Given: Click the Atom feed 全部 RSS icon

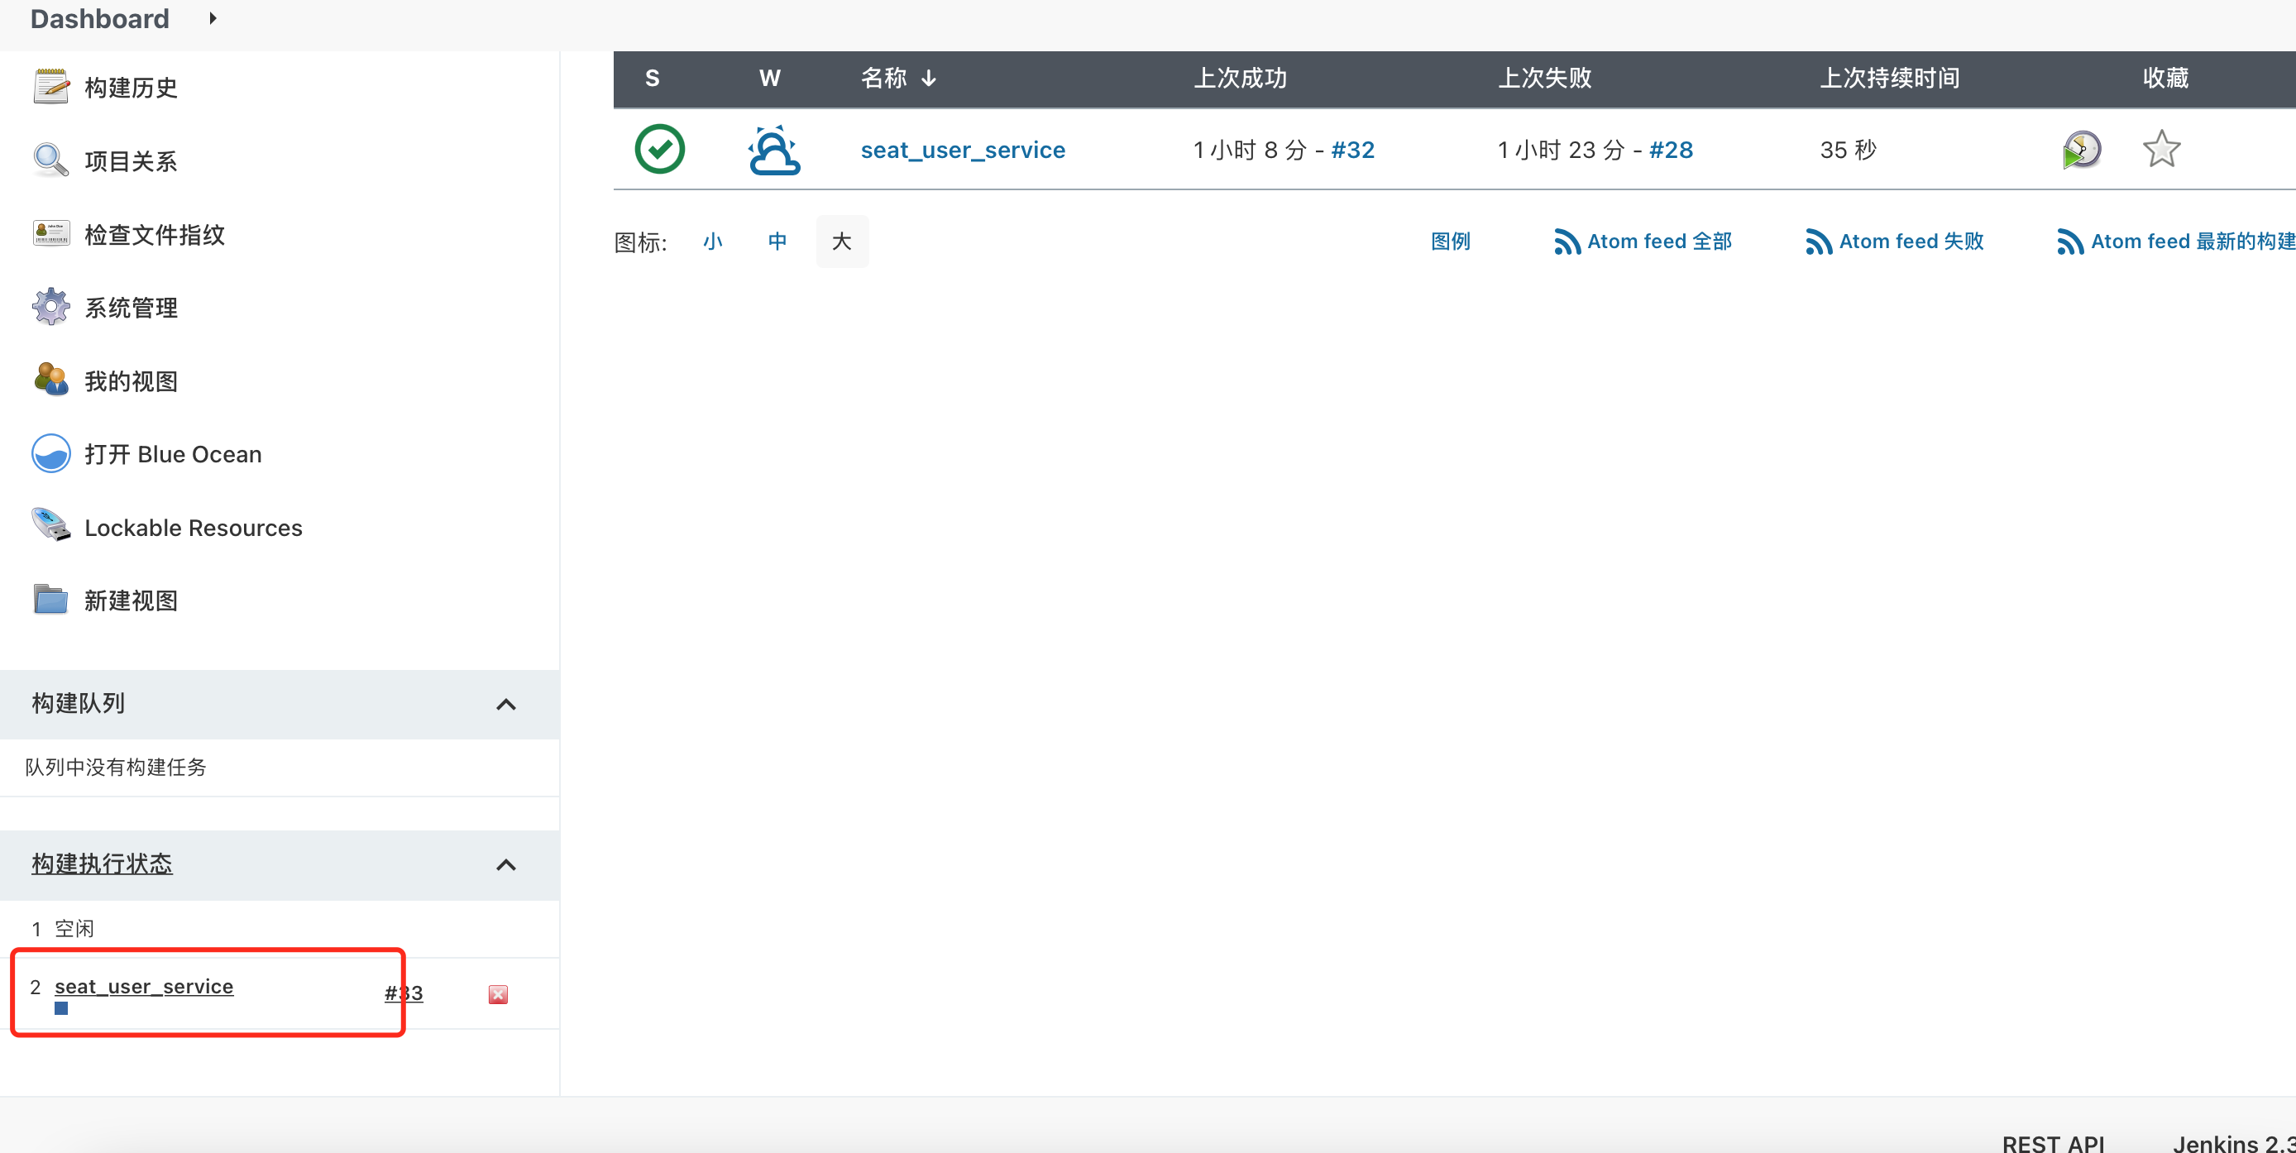Looking at the screenshot, I should [1567, 242].
